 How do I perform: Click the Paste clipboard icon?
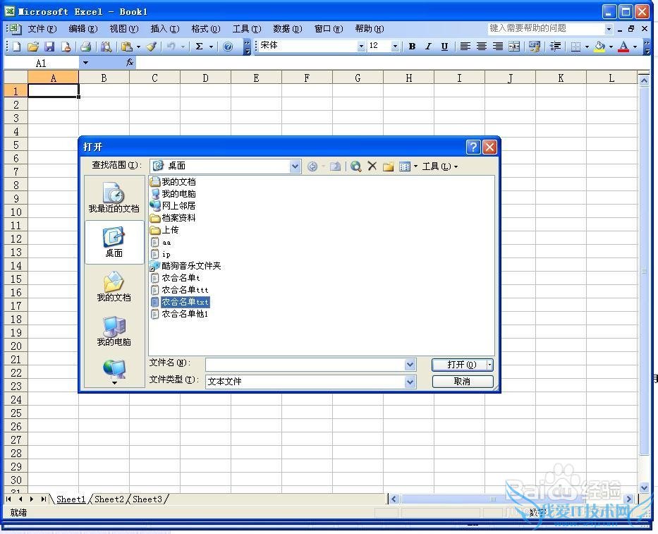click(x=126, y=47)
